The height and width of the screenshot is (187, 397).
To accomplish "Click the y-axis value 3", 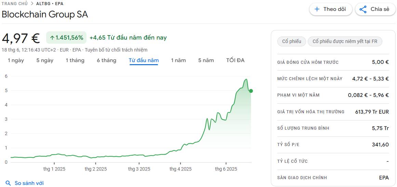I will pyautogui.click(x=6, y=119).
